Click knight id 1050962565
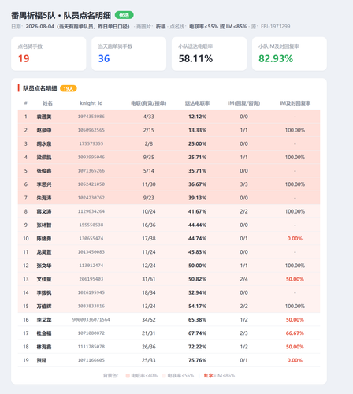Image resolution: width=353 pixels, height=394 pixels. click(91, 130)
